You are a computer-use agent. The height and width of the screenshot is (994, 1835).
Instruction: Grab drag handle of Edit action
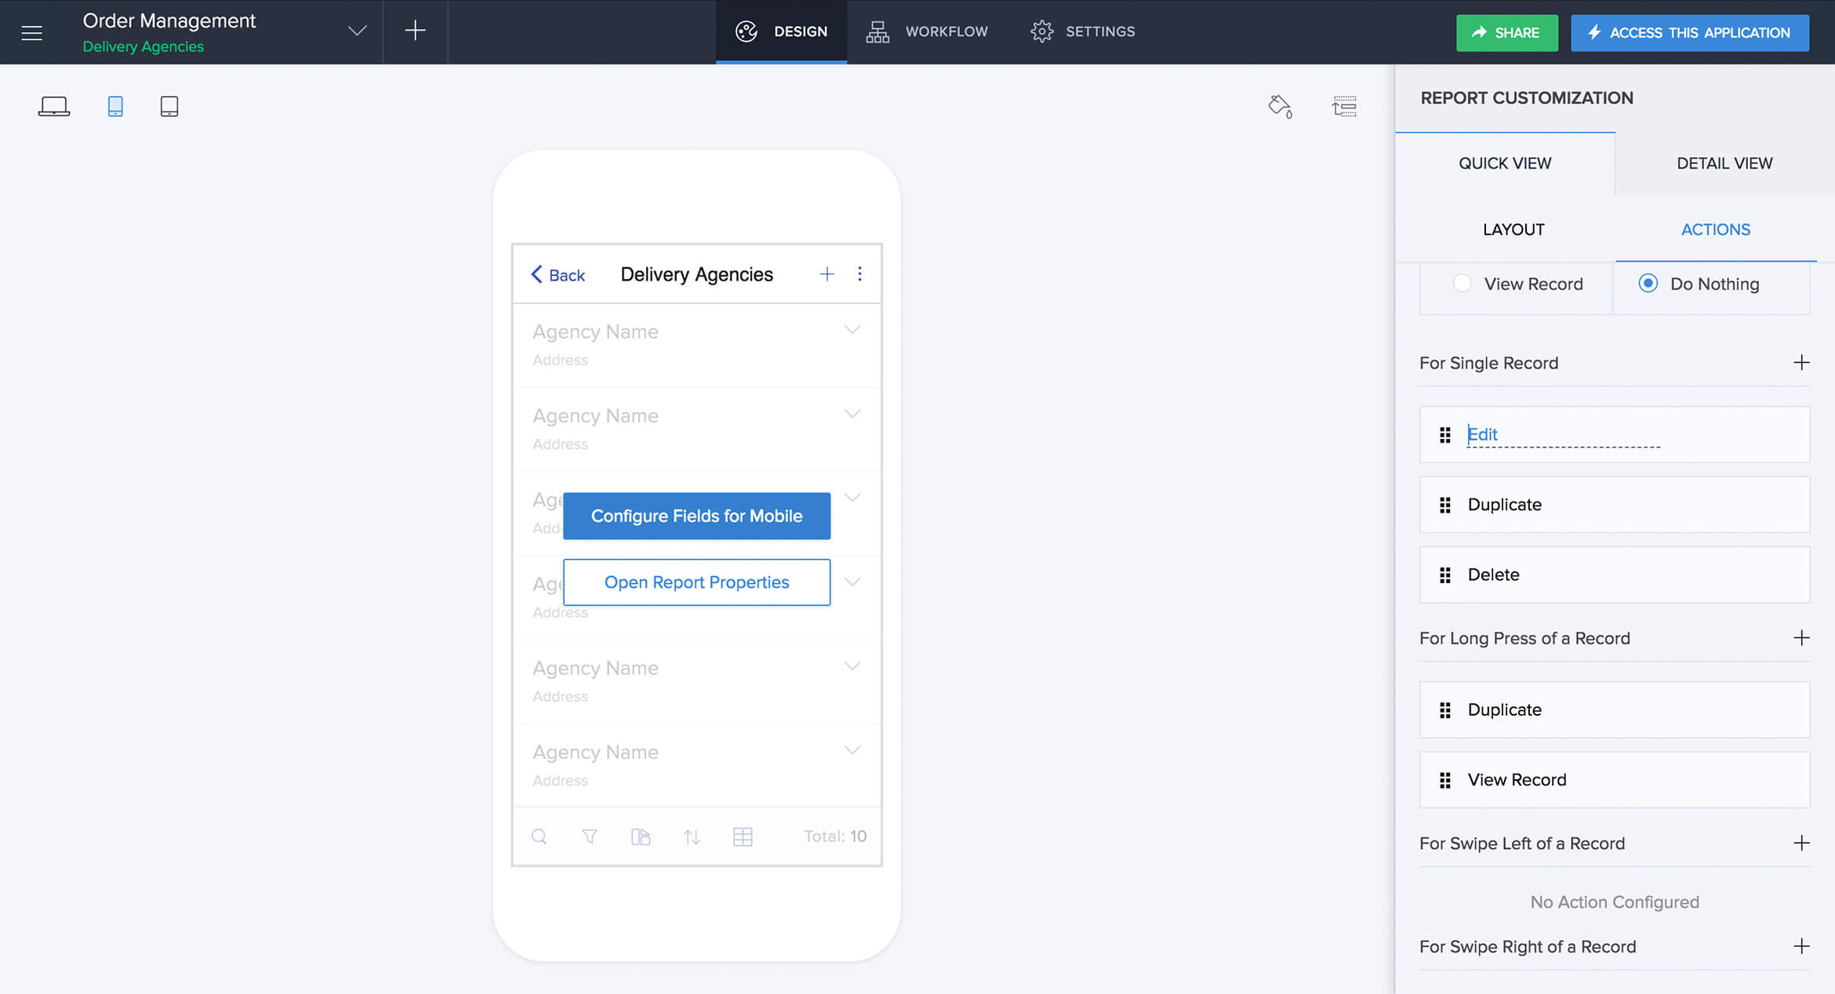click(x=1444, y=434)
